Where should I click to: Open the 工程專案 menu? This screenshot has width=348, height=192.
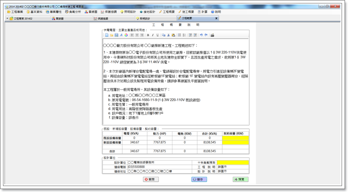coord(15,12)
